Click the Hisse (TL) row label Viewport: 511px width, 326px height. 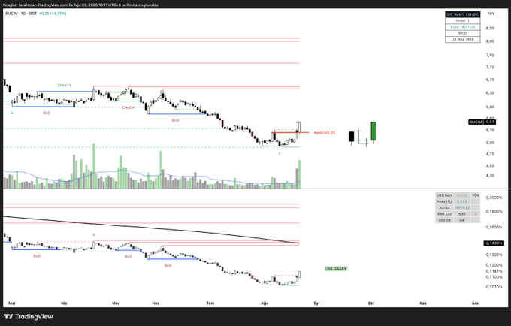coord(445,201)
